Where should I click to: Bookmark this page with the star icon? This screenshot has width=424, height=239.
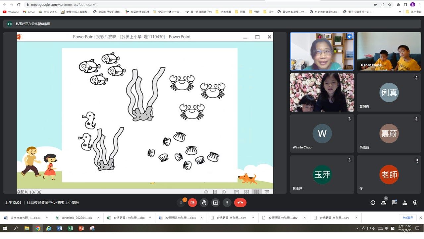click(x=390, y=5)
